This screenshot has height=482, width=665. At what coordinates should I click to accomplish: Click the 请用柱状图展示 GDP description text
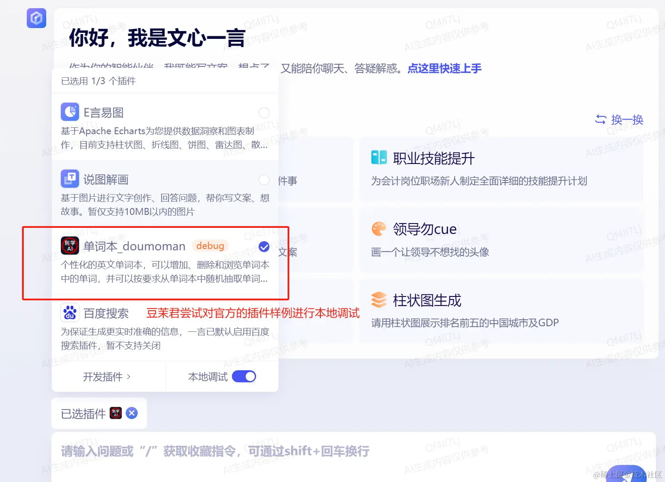tap(465, 323)
